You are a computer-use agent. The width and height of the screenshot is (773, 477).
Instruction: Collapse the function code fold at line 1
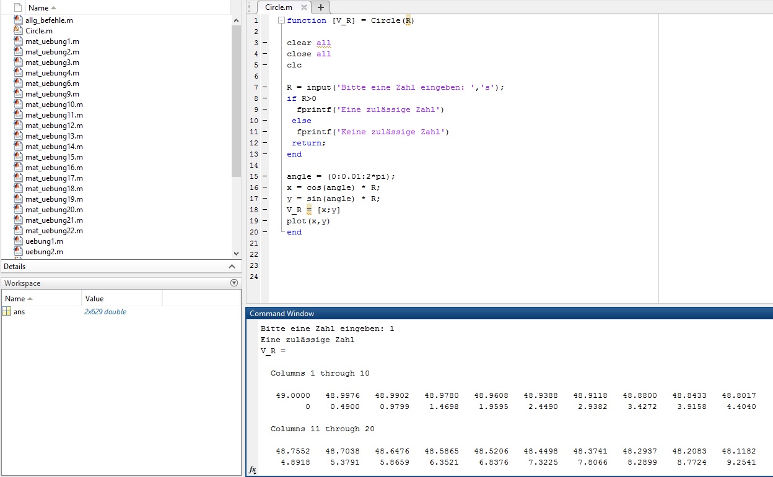pos(281,20)
